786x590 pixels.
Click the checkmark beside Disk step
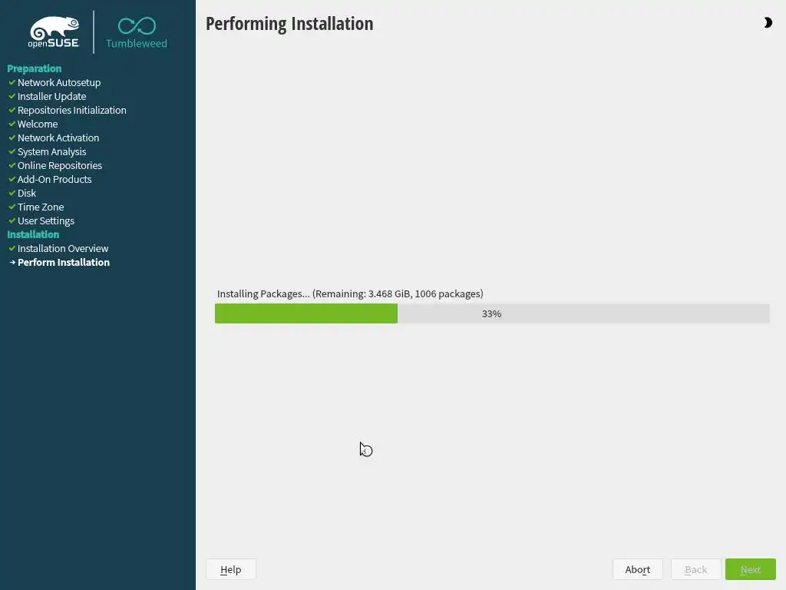12,193
